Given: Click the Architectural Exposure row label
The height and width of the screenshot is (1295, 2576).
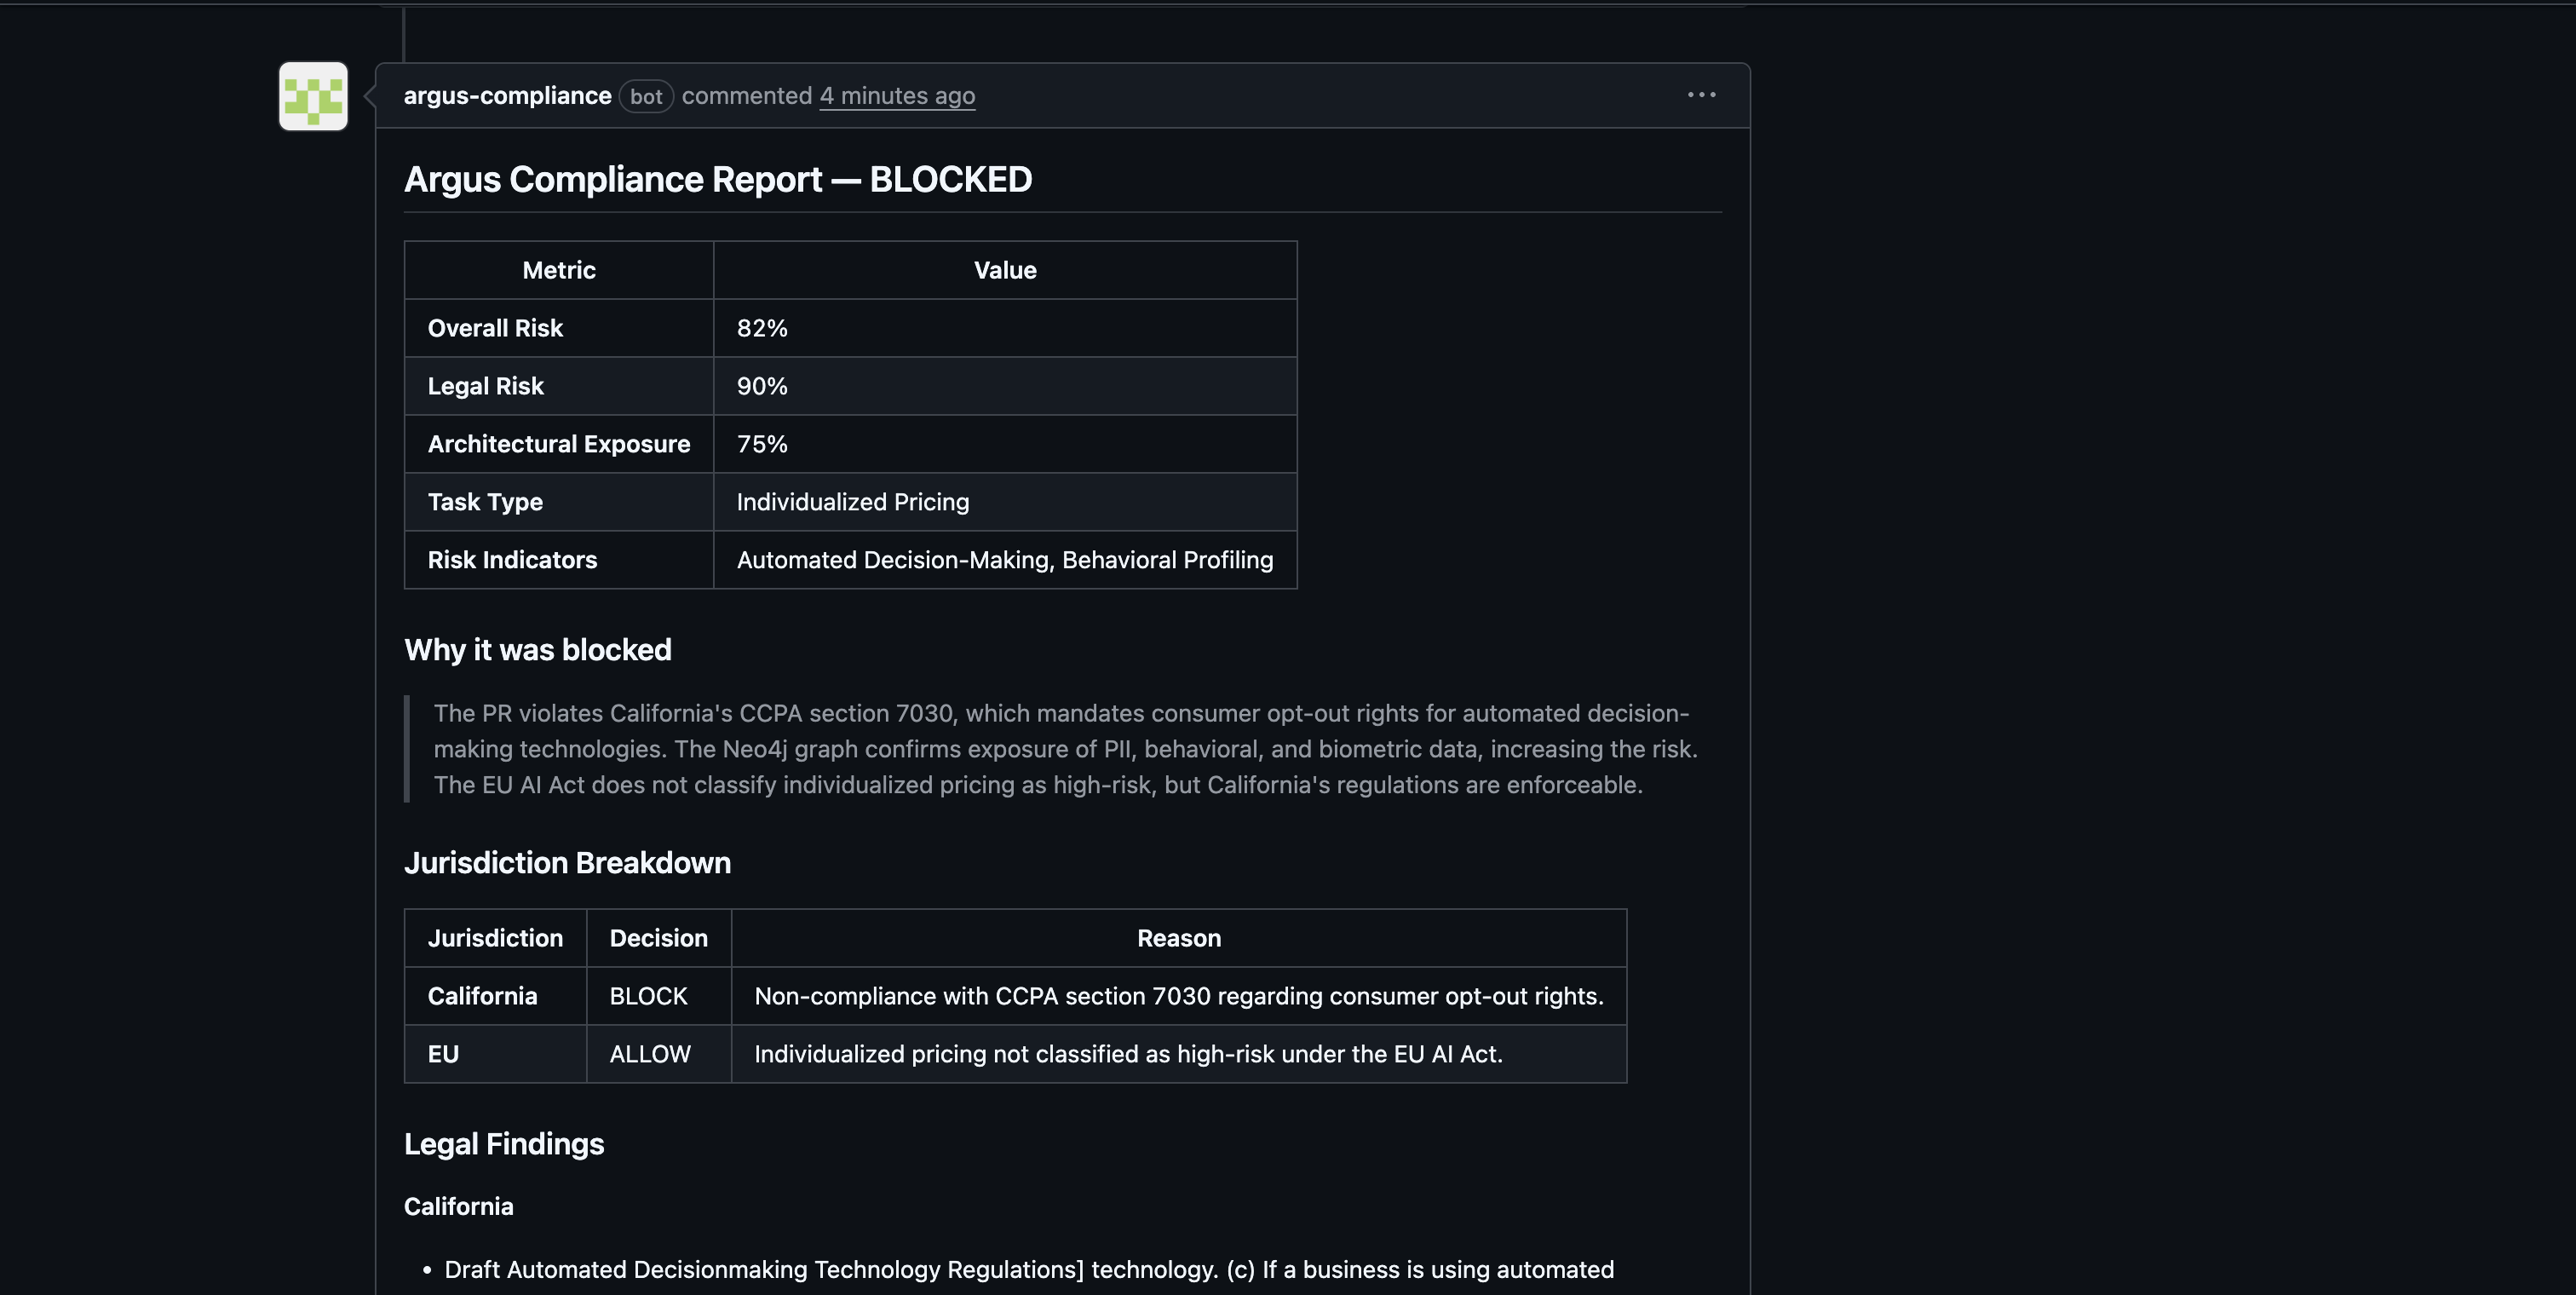Looking at the screenshot, I should pyautogui.click(x=558, y=444).
